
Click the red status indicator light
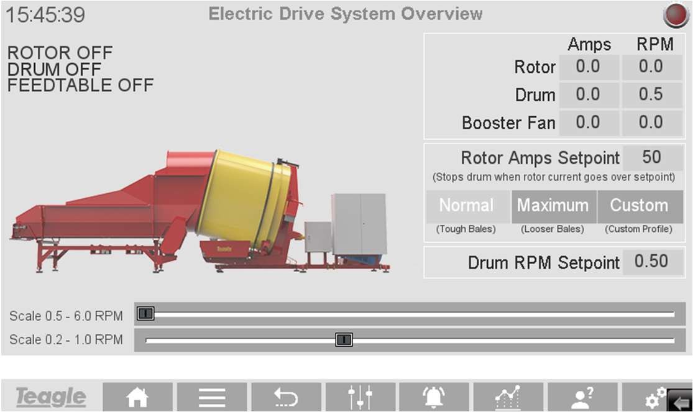pos(675,16)
